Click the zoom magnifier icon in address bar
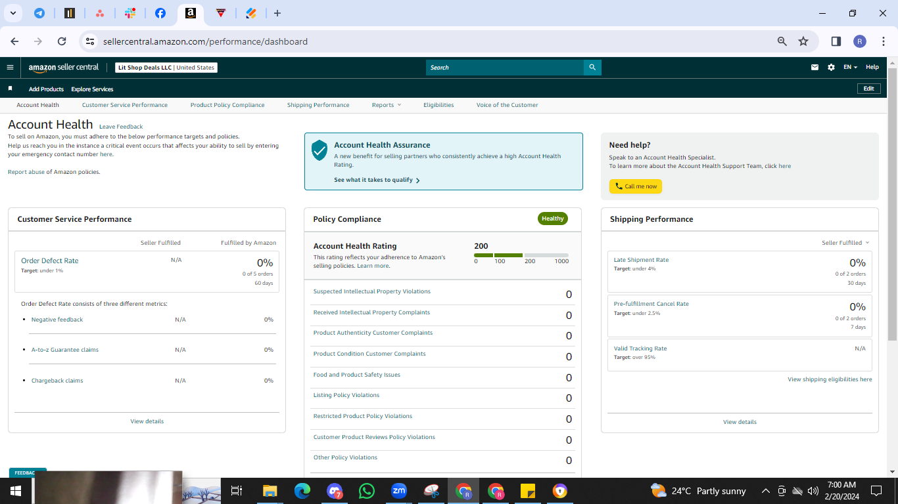898x504 pixels. point(782,41)
